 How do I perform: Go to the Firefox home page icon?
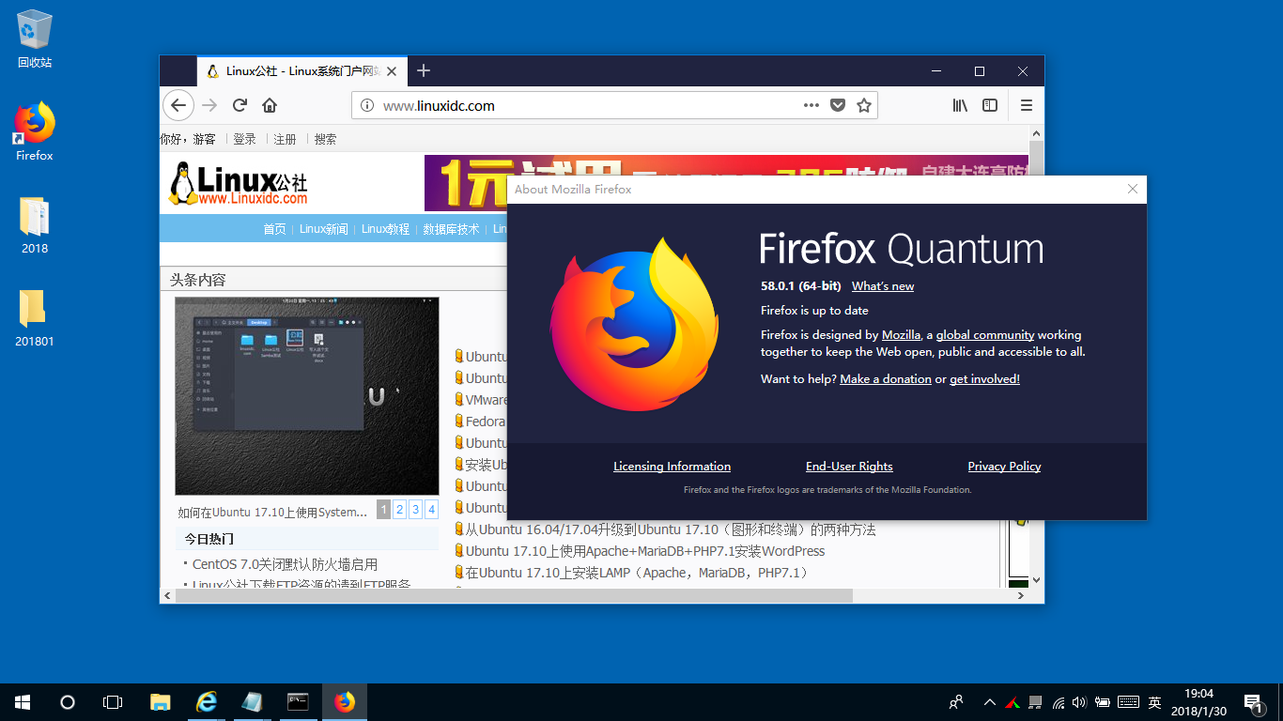click(x=270, y=105)
